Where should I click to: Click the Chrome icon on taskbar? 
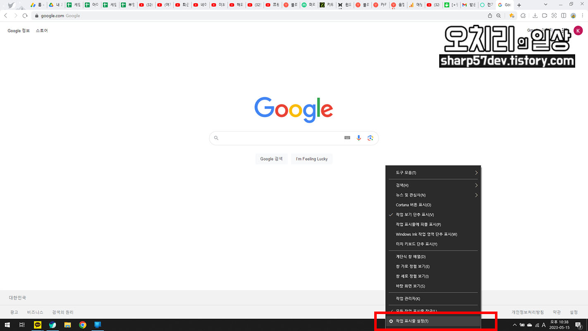(x=83, y=325)
